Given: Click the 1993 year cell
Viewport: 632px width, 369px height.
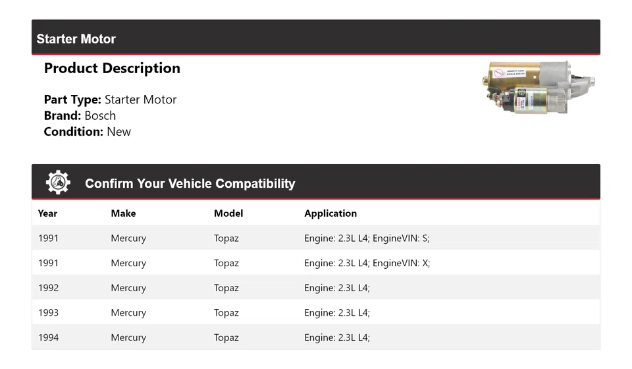Looking at the screenshot, I should tap(48, 312).
